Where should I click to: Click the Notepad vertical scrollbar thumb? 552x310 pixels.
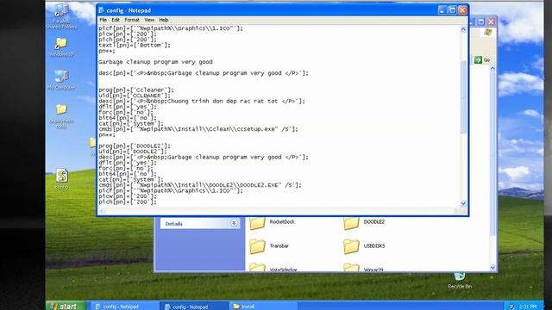tap(463, 97)
